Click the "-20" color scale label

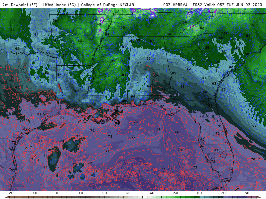(10, 193)
